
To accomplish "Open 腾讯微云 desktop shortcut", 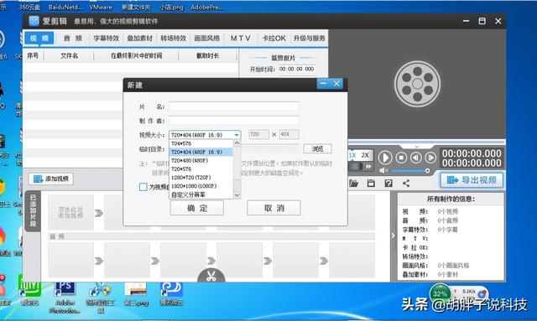I will [x=171, y=293].
